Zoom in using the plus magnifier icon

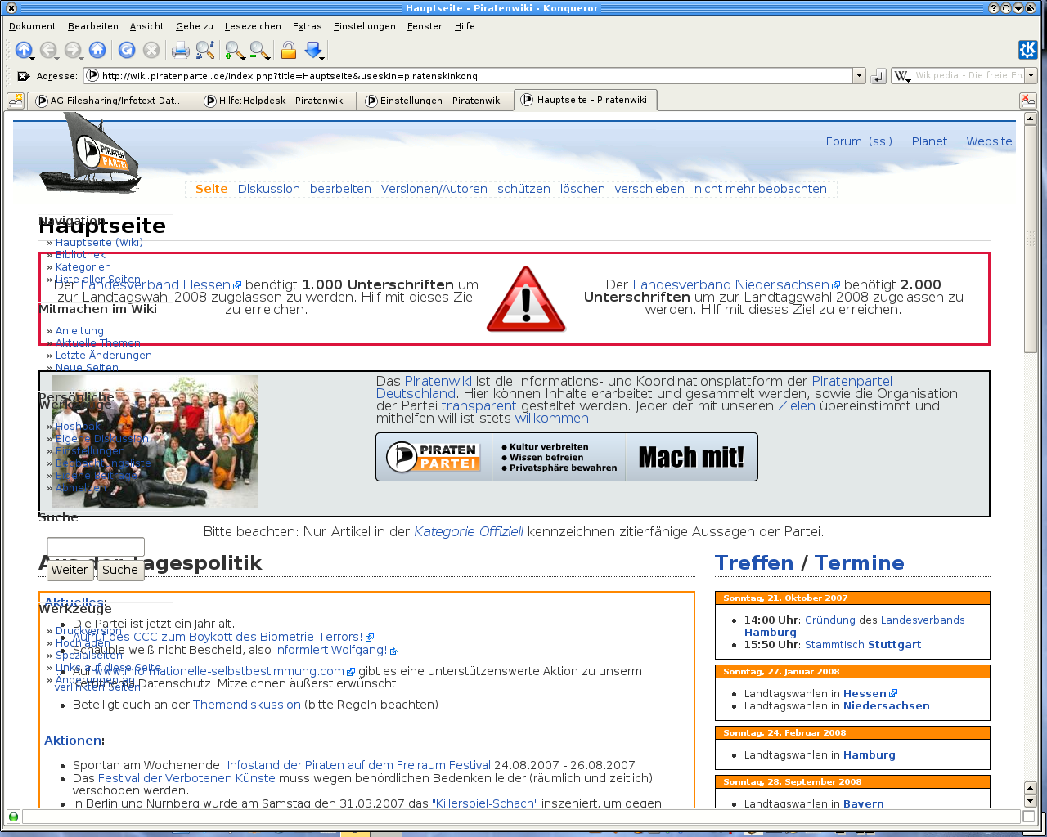tap(235, 51)
